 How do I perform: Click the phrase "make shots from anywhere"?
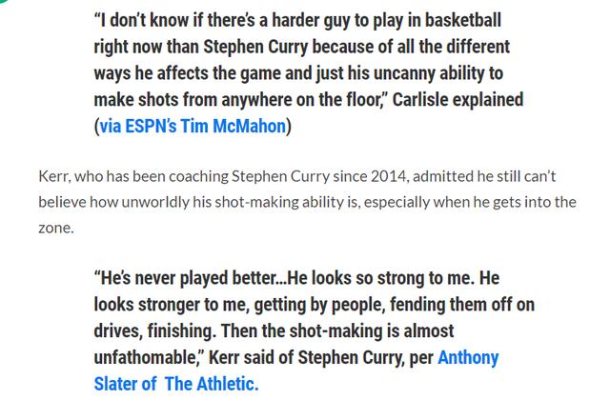(209, 99)
